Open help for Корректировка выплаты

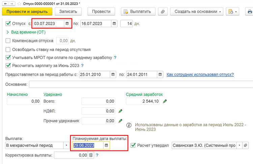click(97, 155)
